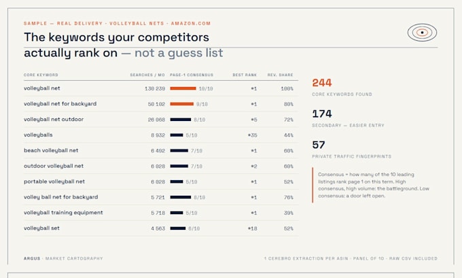Click the 'volleyball net for backyard' keyword

click(x=60, y=104)
